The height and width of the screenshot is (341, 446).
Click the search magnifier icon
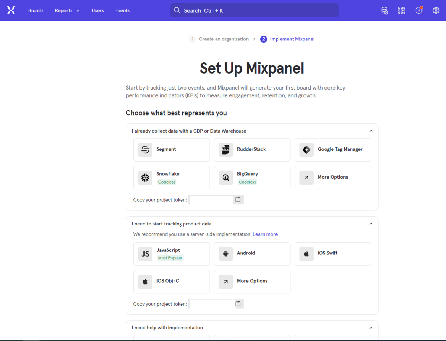177,10
